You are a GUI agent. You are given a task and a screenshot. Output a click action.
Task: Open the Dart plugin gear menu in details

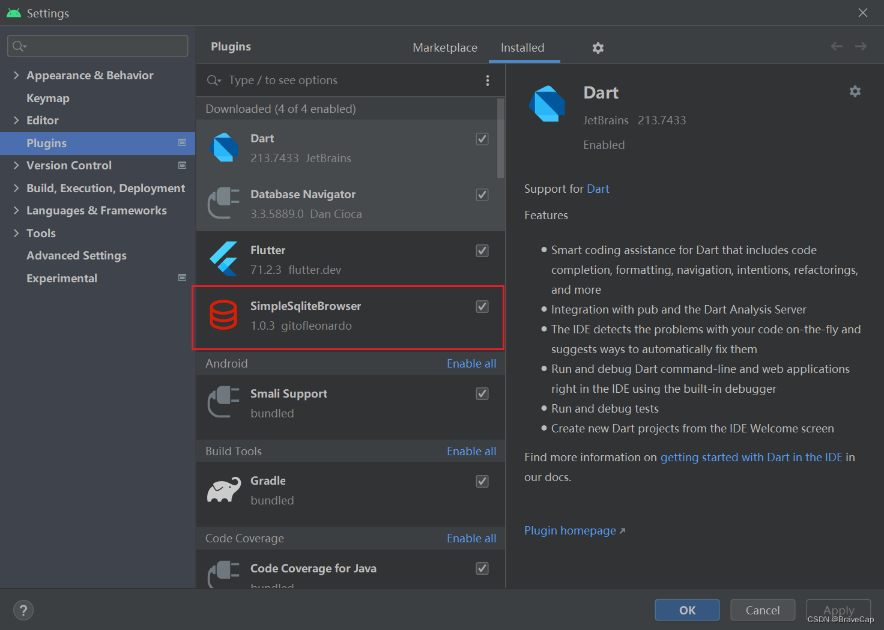(855, 91)
